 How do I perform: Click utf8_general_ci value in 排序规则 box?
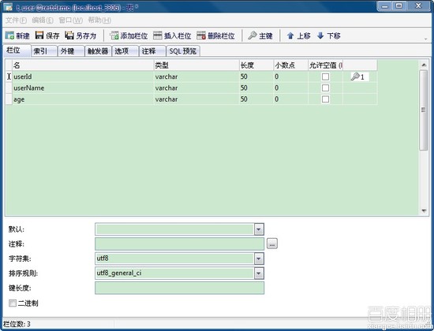119,273
